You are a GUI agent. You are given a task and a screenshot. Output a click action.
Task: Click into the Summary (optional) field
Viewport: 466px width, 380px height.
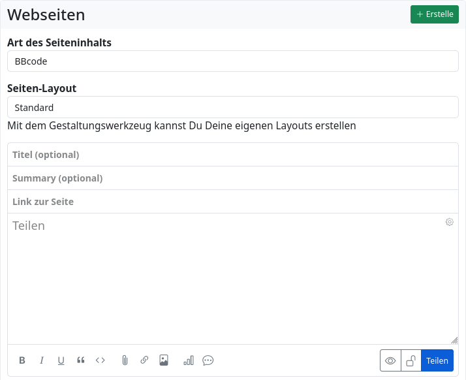233,178
